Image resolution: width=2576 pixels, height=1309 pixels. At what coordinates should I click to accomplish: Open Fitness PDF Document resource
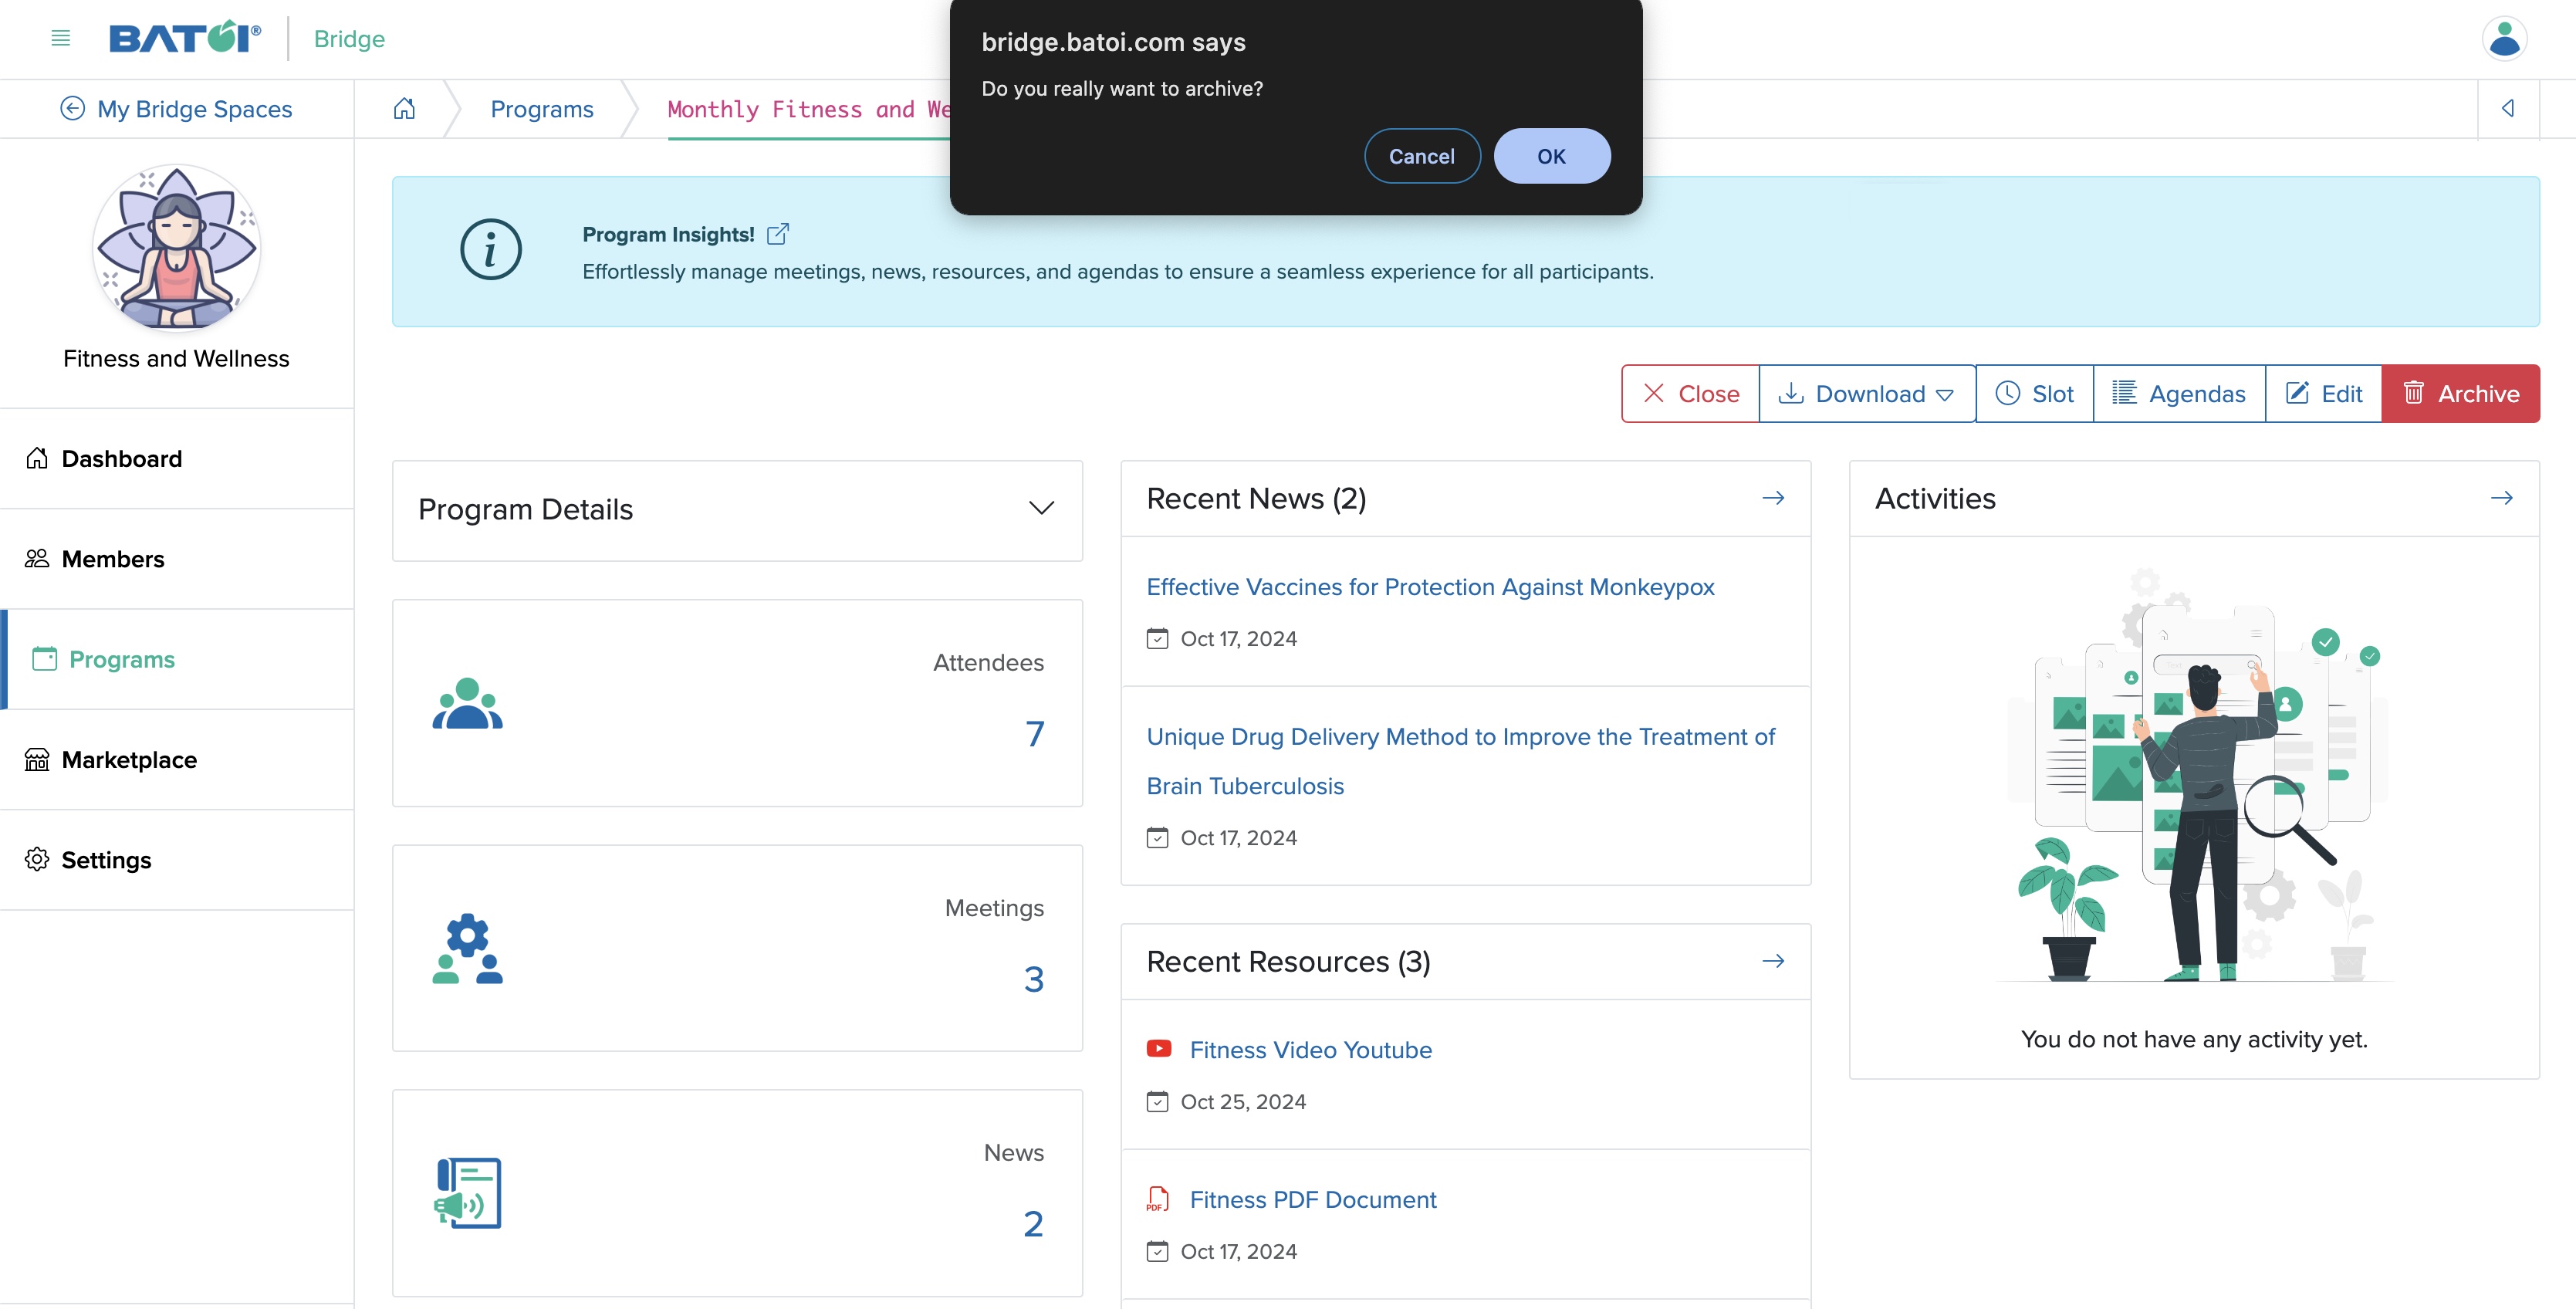(x=1312, y=1200)
